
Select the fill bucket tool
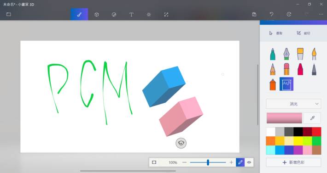(286, 84)
